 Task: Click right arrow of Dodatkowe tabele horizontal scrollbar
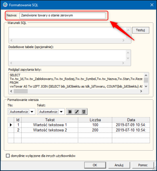[123, 63]
